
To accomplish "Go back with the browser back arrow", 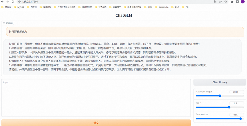I will (x=2, y=2).
